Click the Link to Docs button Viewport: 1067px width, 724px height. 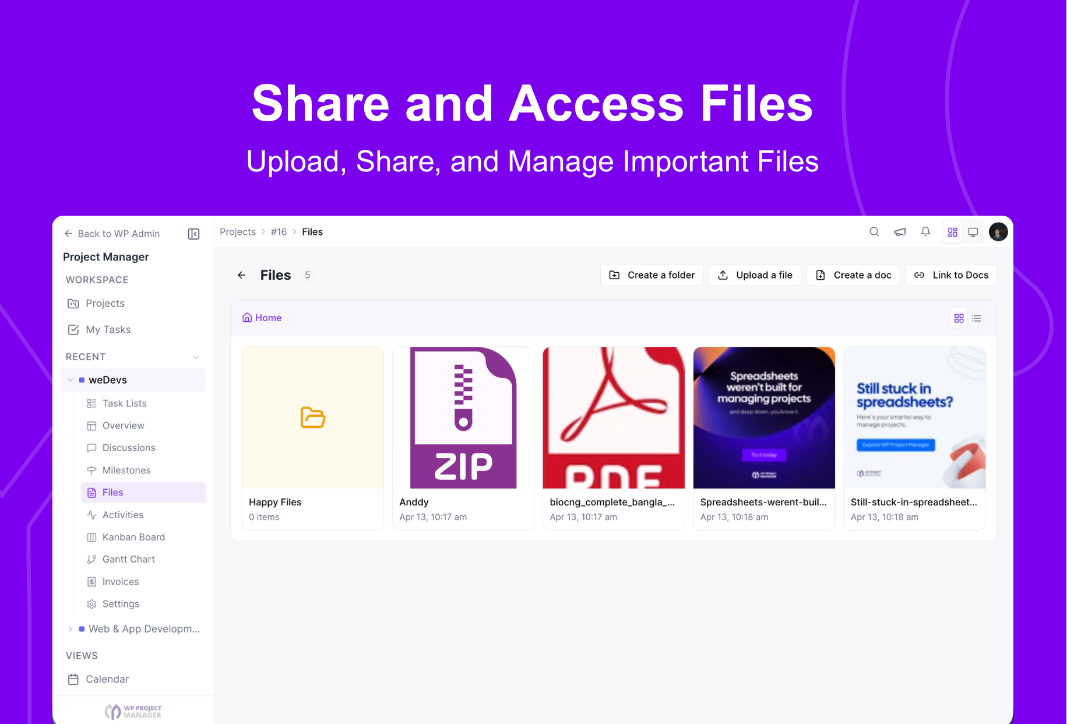point(951,275)
